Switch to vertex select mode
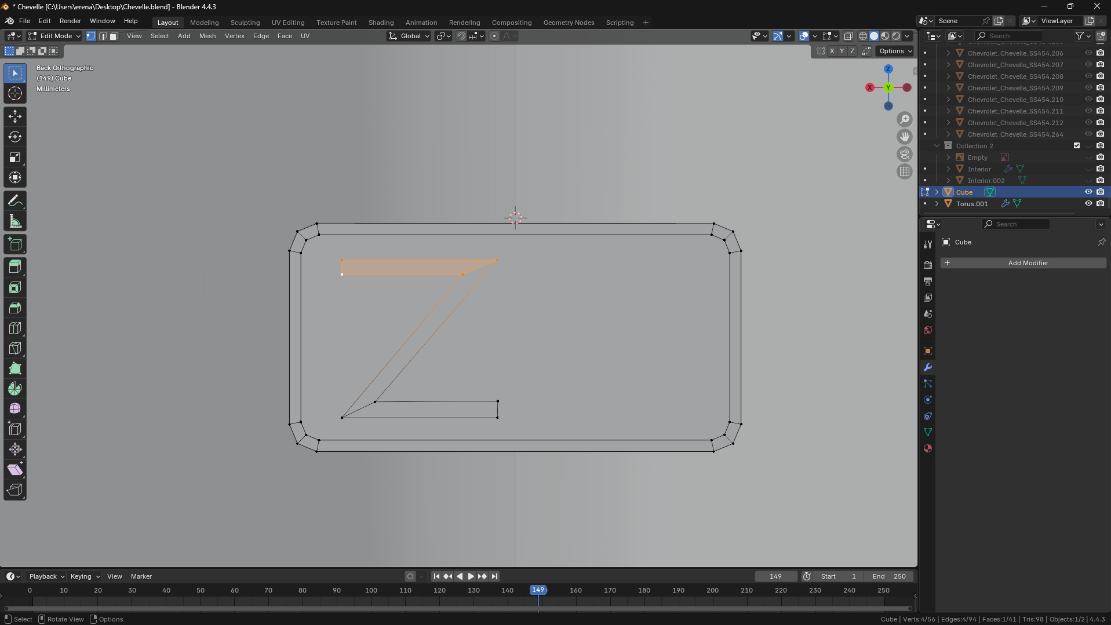Viewport: 1111px width, 625px height. click(91, 36)
